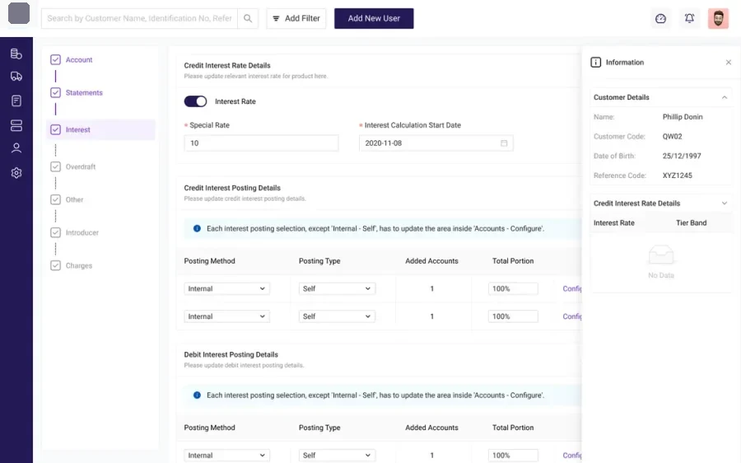Click the Information panel info icon
Viewport: 741px width, 463px height.
pos(595,63)
